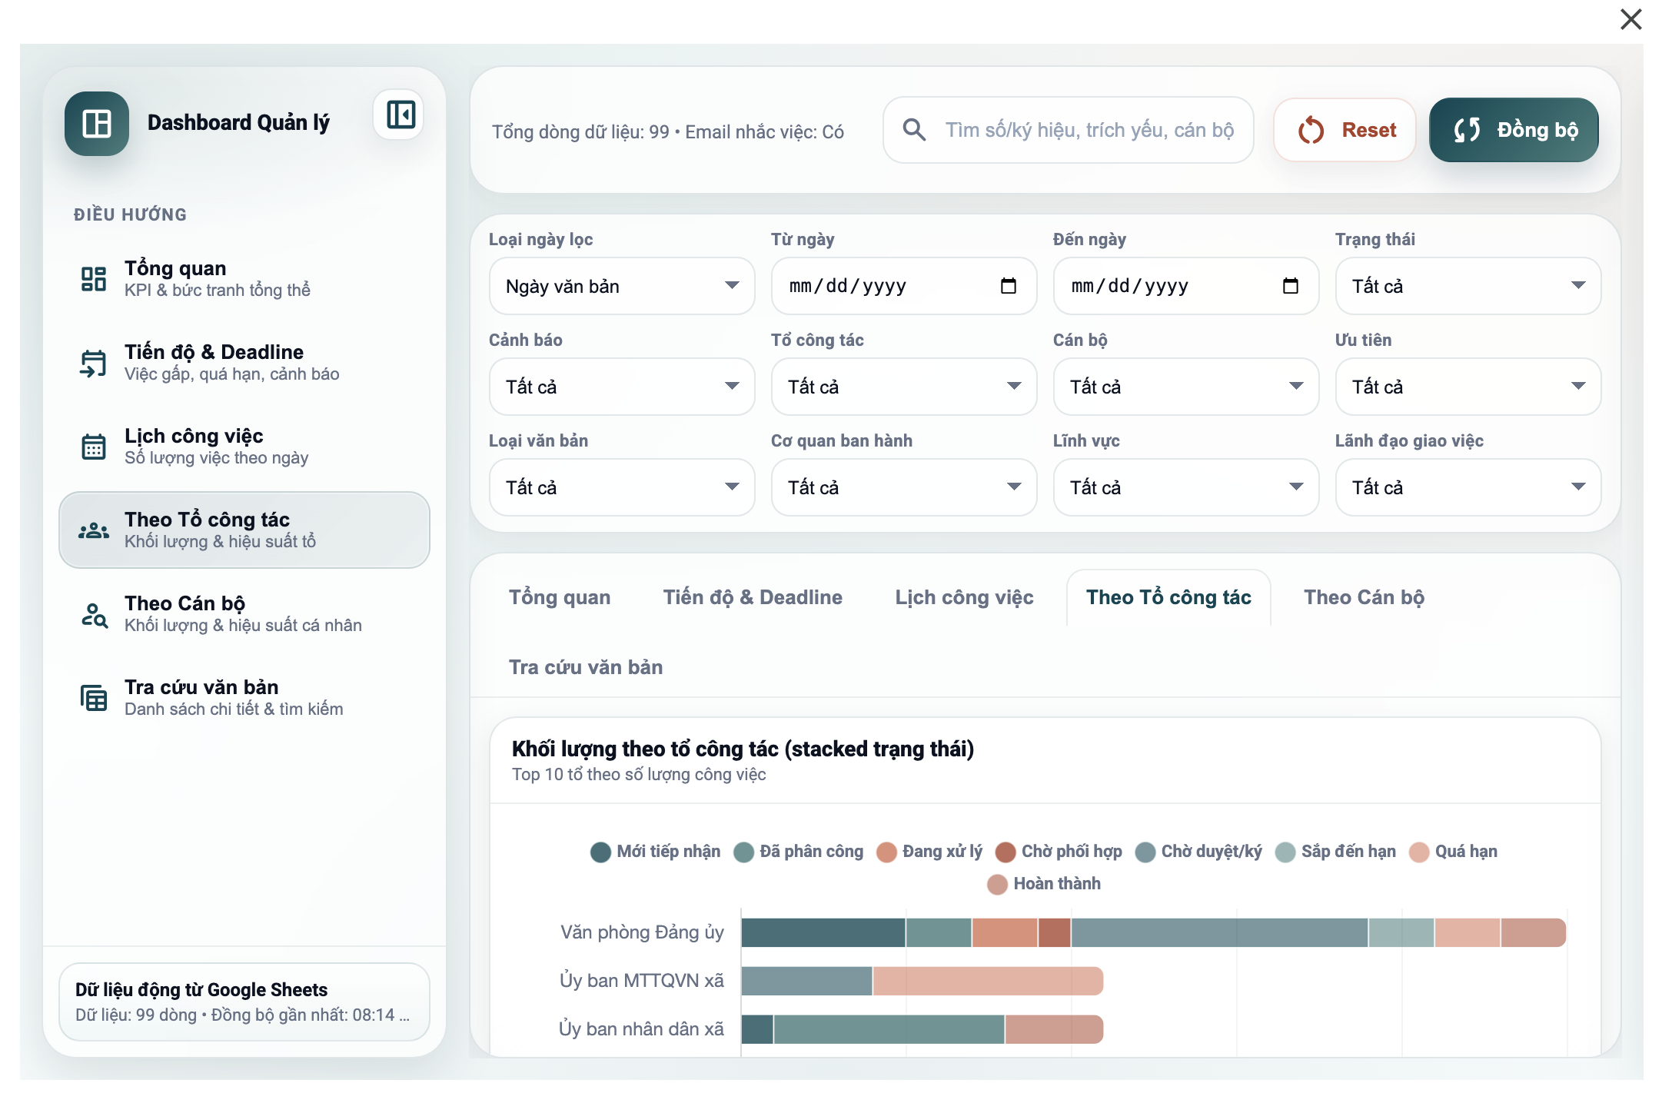Open the Loại ngày lọc dropdown
The image size is (1662, 1093).
(x=621, y=286)
